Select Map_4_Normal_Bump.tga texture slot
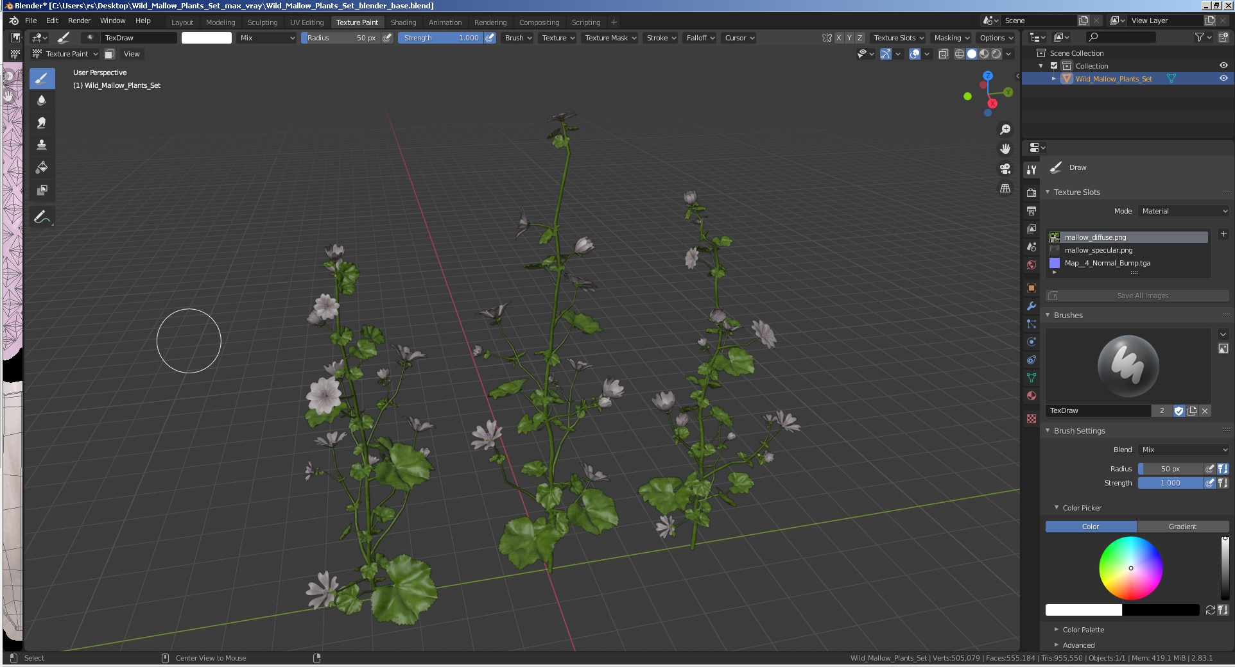 [x=1128, y=263]
